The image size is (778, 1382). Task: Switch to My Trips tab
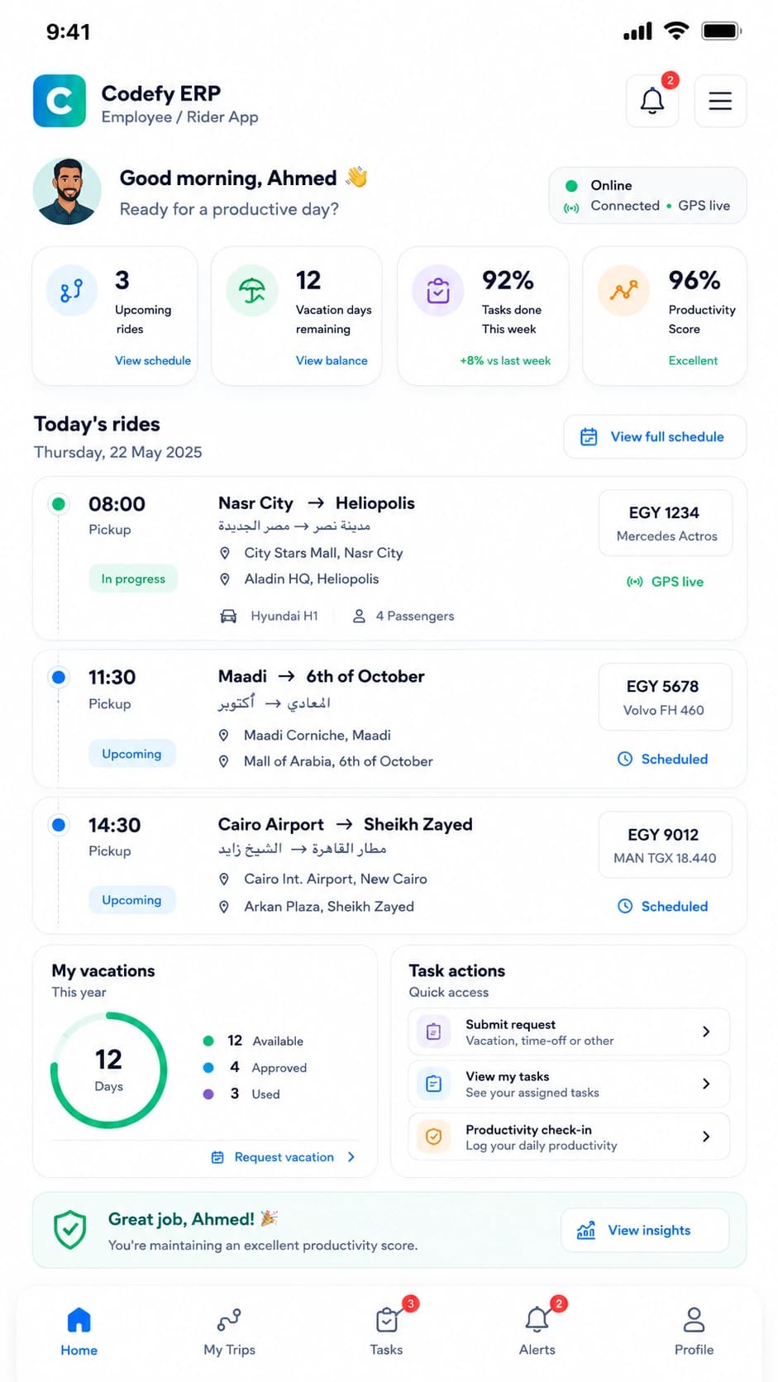229,1331
